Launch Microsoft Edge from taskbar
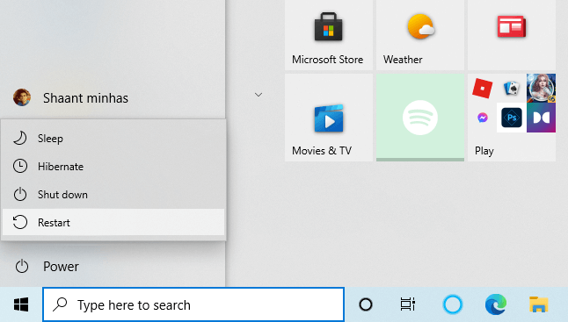The image size is (568, 322). [x=496, y=304]
